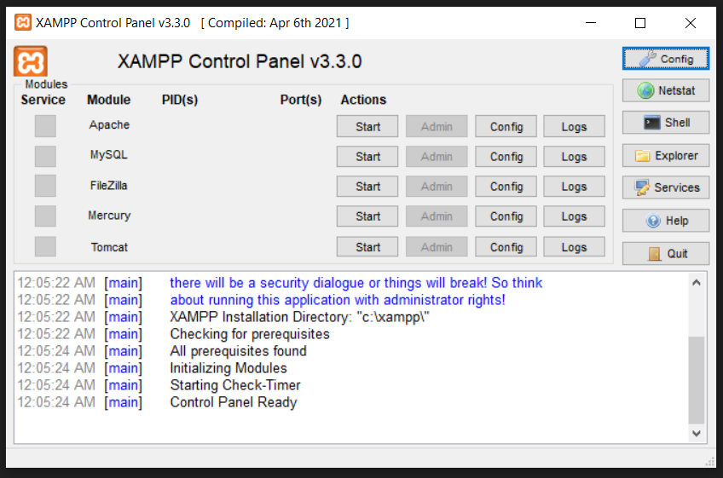Click the FileZilla Admin button
This screenshot has width=723, height=478.
(x=437, y=187)
